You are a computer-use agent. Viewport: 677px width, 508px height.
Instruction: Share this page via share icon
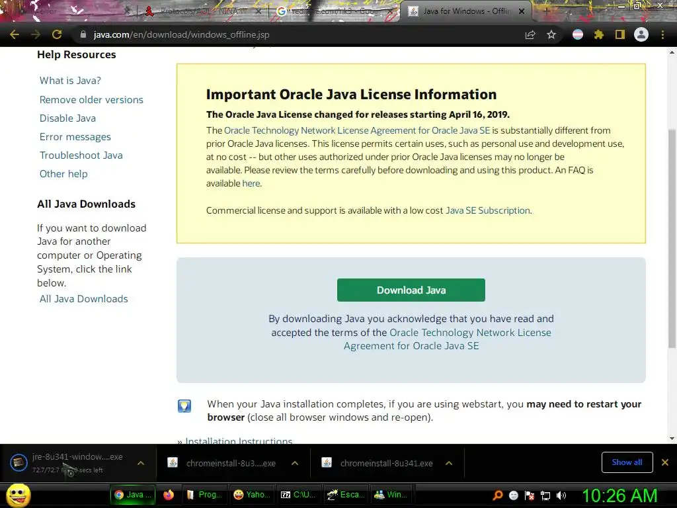[x=530, y=34]
